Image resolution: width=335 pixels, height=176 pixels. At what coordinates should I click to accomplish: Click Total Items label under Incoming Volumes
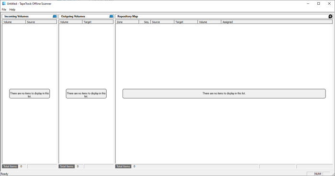coord(10,166)
